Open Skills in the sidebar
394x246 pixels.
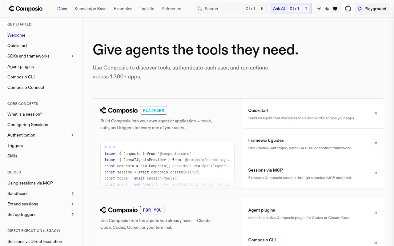coord(12,156)
